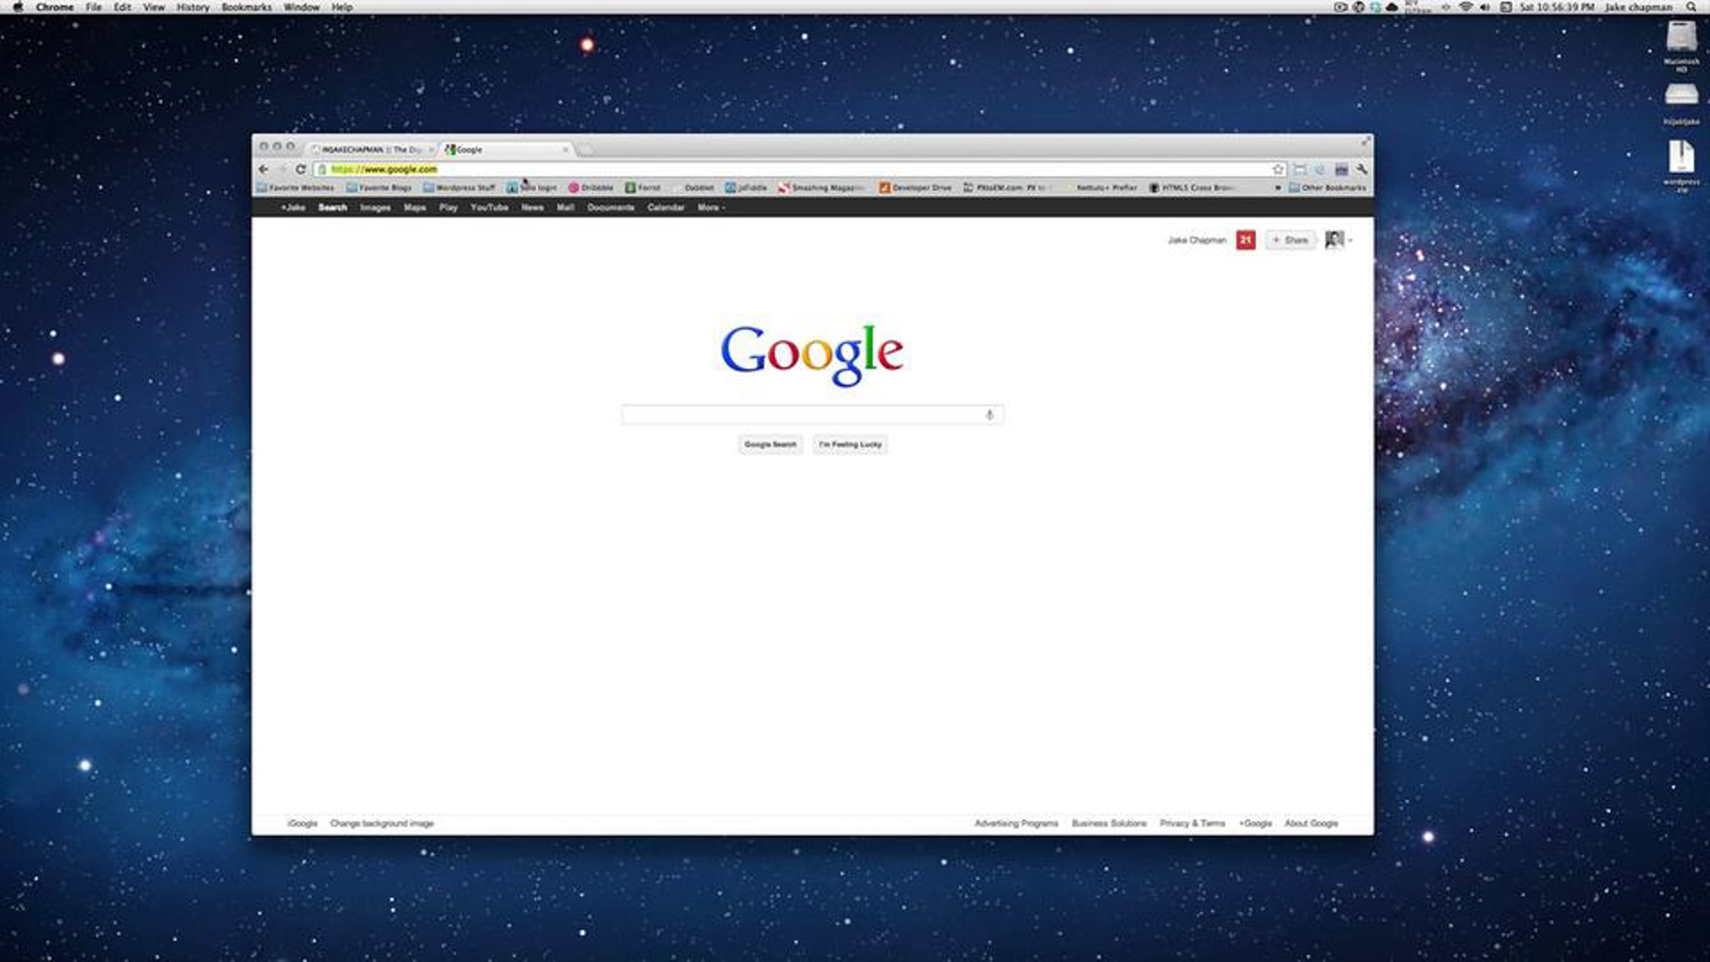Viewport: 1710px width, 962px height.
Task: Open a new tab with the blank tab button
Action: pyautogui.click(x=586, y=150)
